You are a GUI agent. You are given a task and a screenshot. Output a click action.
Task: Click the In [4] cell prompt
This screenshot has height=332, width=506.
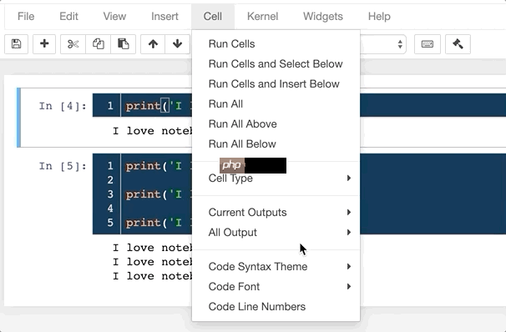63,106
